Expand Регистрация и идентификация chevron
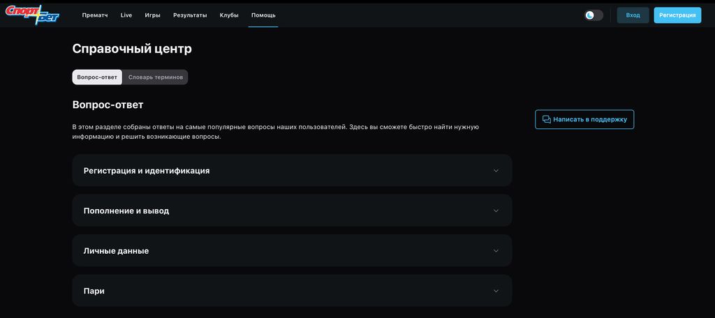Screen dimensions: 715x318 (496, 171)
